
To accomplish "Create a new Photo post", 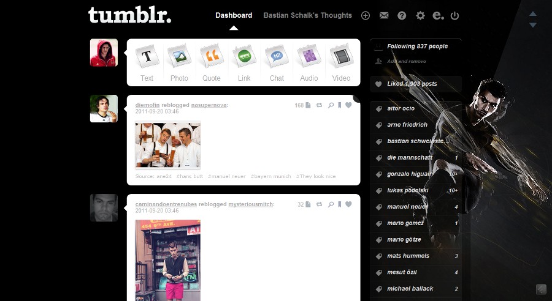I will click(x=179, y=63).
